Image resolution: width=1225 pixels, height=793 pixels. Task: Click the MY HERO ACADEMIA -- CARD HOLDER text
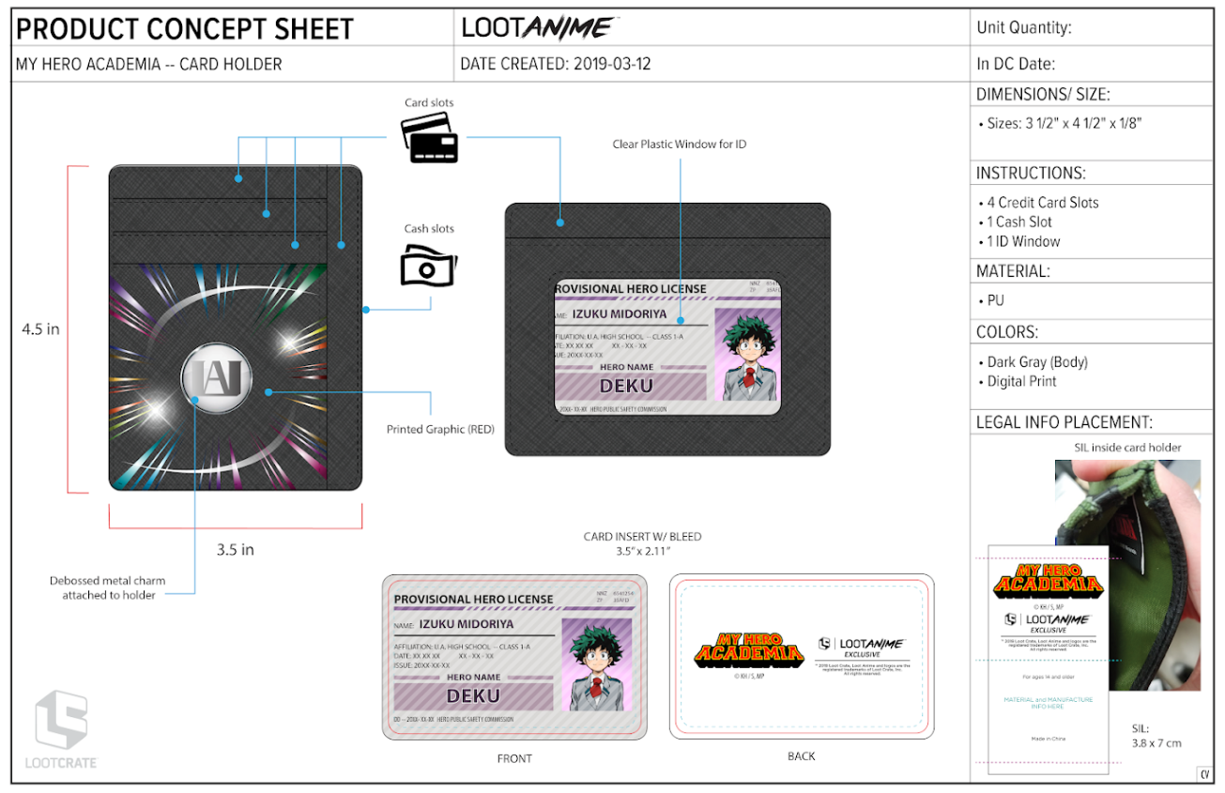point(149,65)
